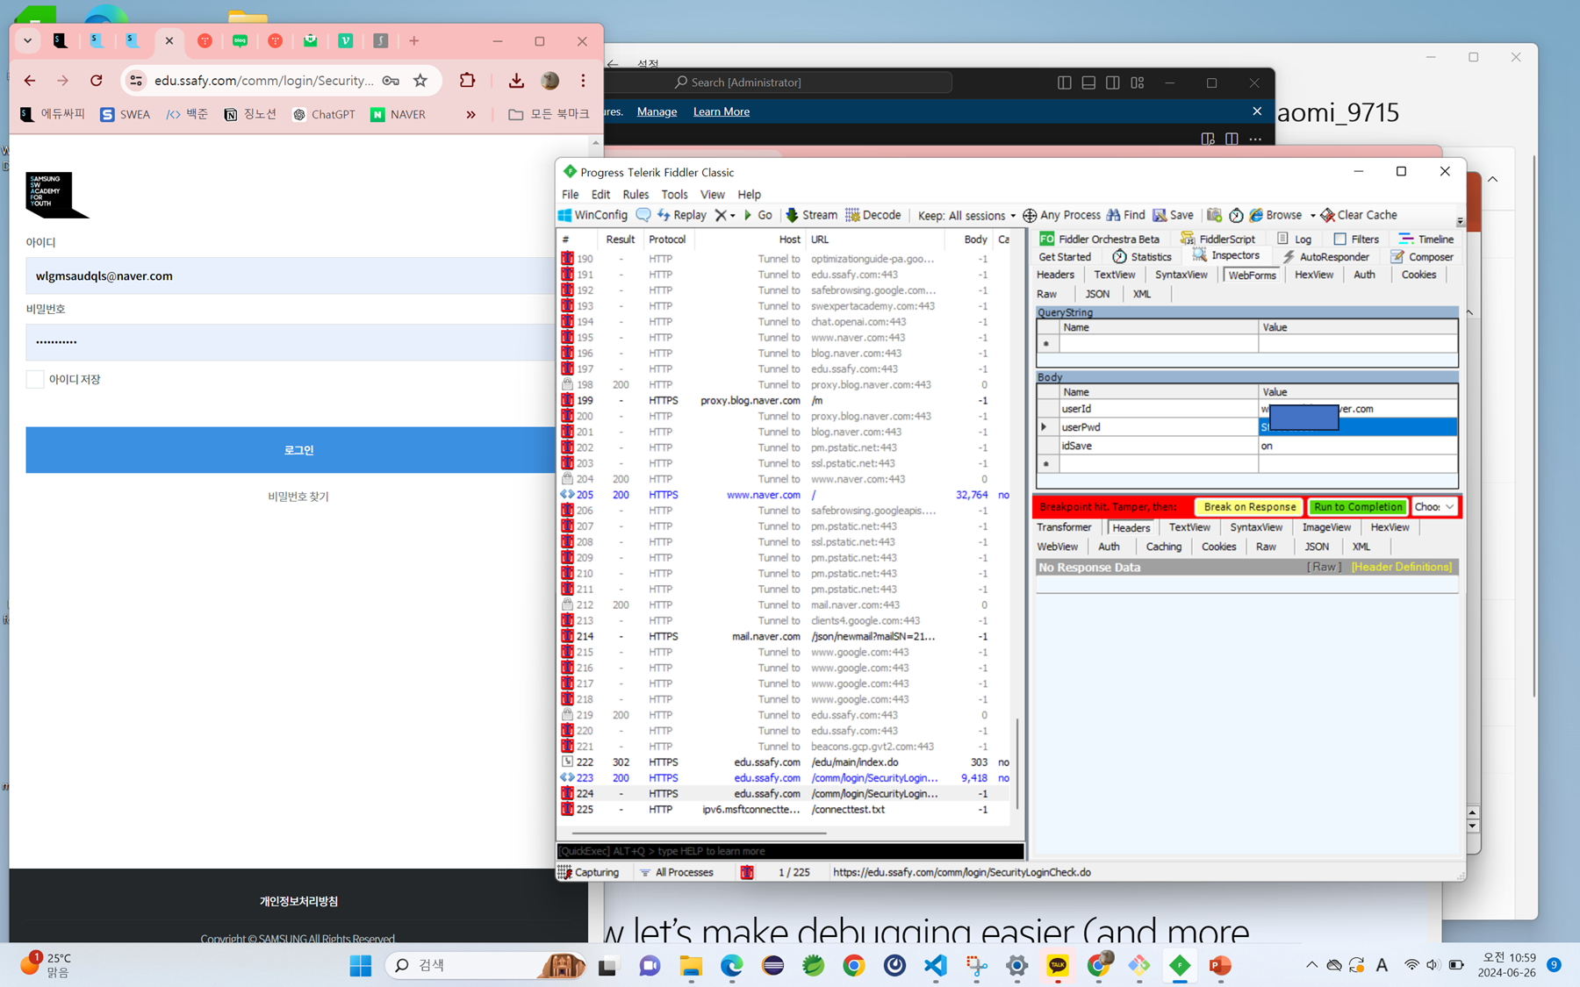Click the Break on Response button
The height and width of the screenshot is (987, 1580).
pos(1249,507)
